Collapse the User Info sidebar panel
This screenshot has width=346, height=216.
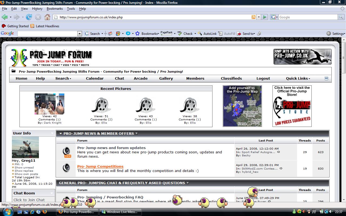[52, 133]
